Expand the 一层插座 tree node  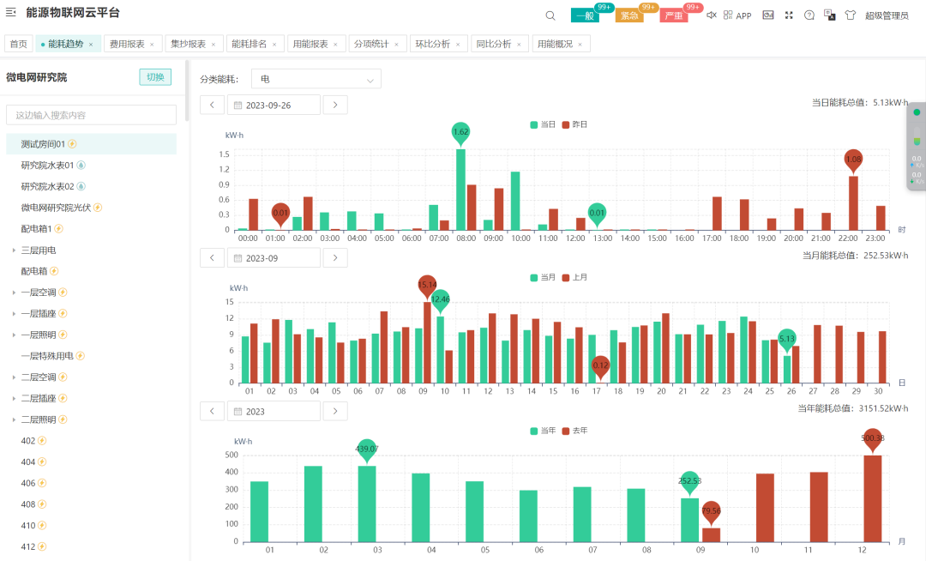[x=15, y=314]
